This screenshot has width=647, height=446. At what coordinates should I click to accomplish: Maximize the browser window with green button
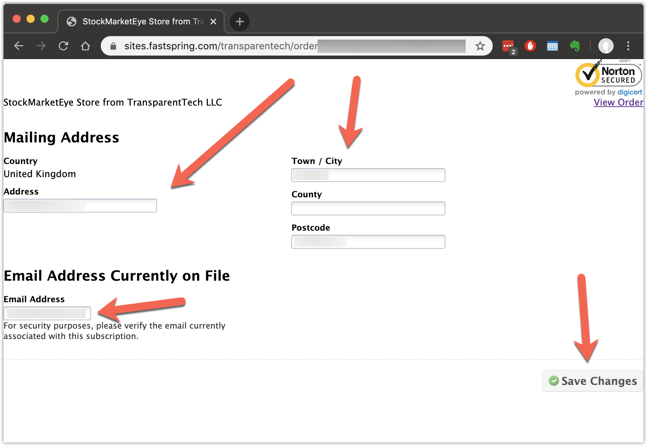point(44,19)
